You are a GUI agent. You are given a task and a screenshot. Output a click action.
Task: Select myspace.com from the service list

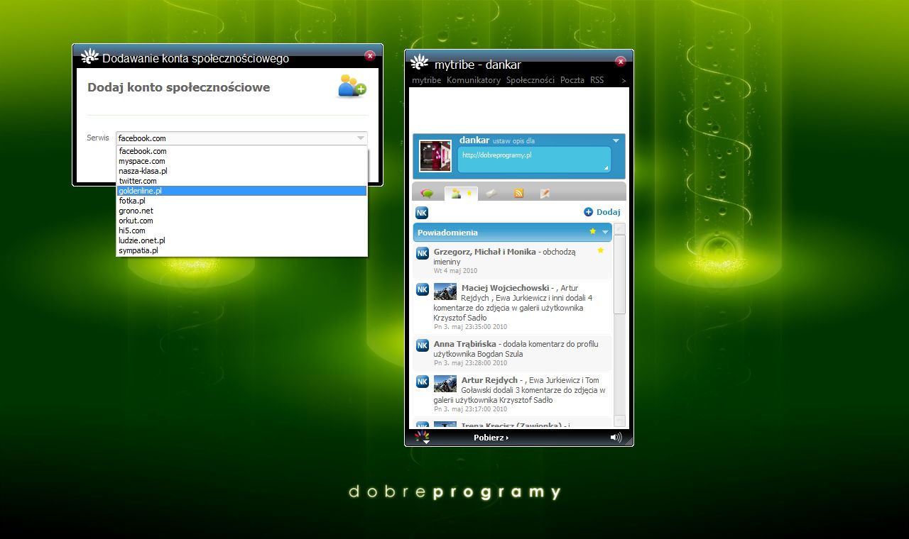[x=241, y=161]
